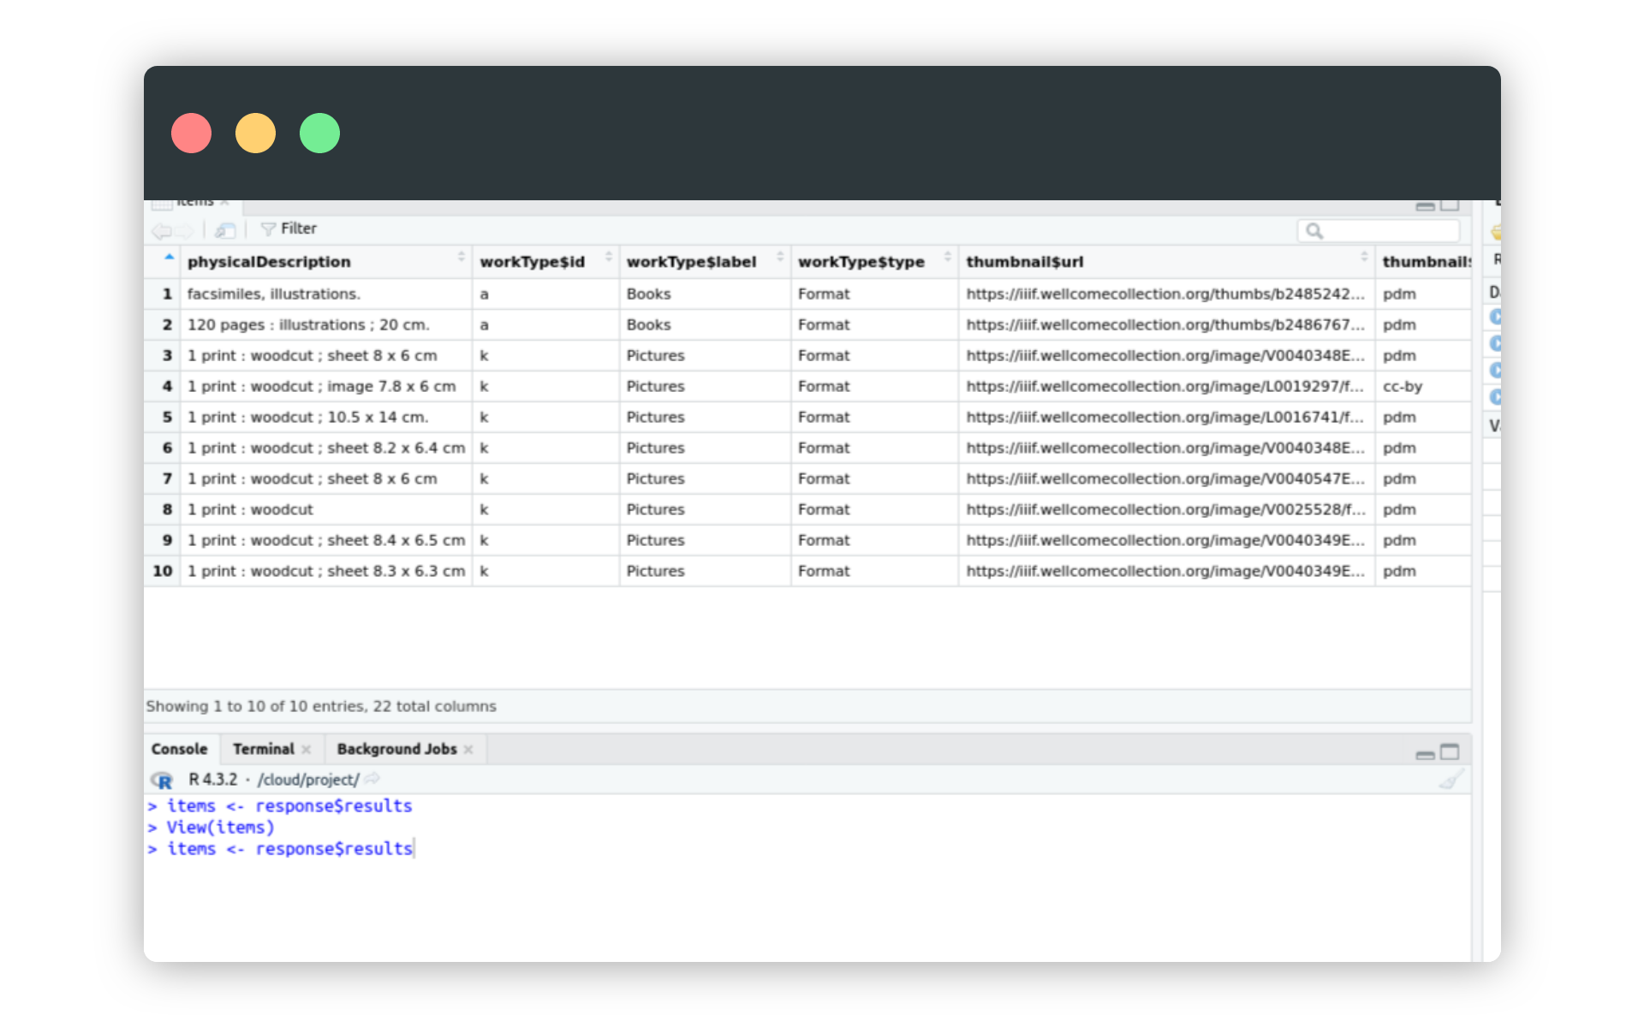The image size is (1644, 1027).
Task: Switch to Background Jobs tab
Action: 396,749
